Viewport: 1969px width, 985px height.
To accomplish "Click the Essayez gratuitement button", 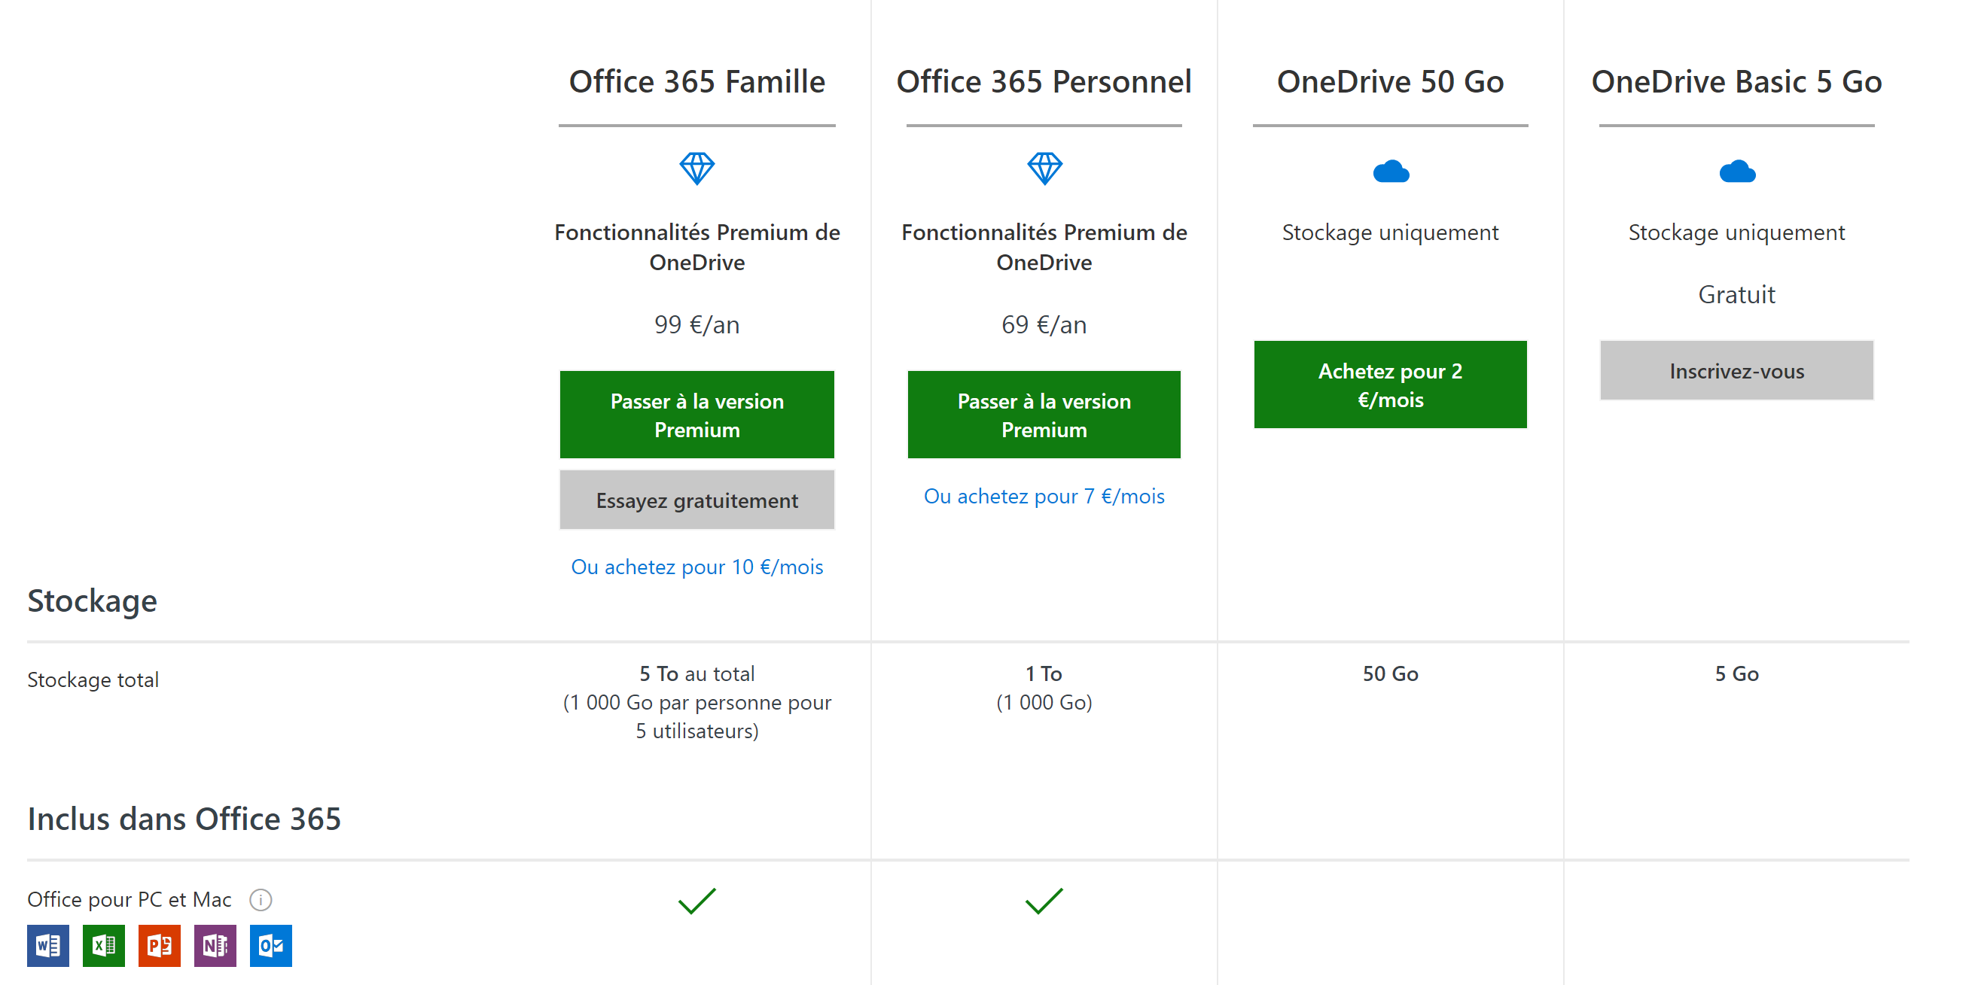I will 697,500.
